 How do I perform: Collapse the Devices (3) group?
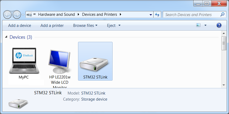tap(6, 37)
